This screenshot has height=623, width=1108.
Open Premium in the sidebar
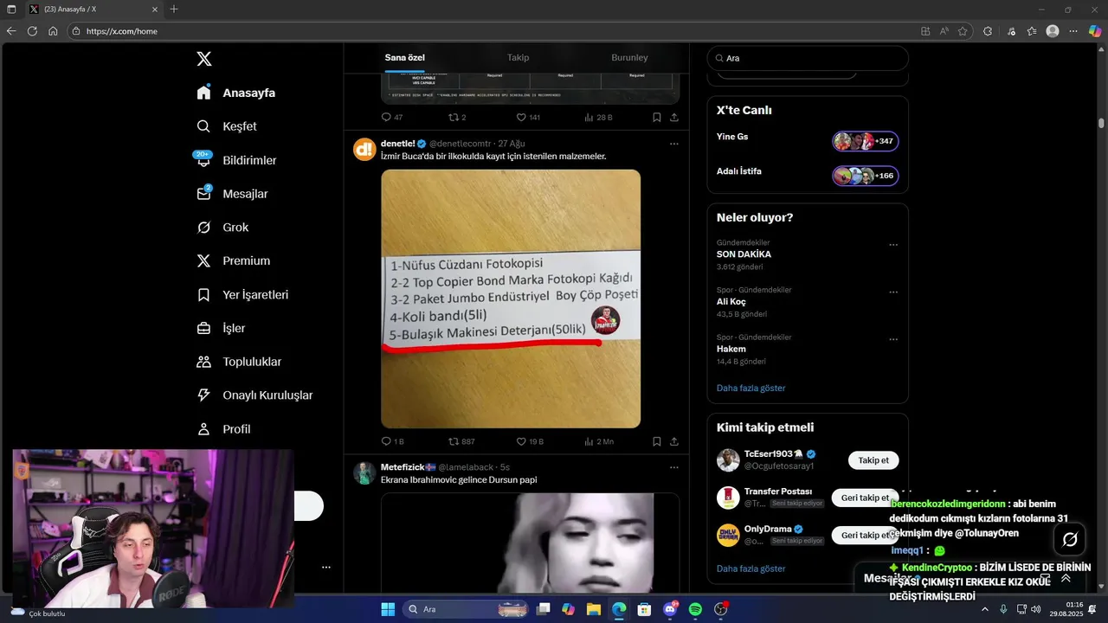pyautogui.click(x=234, y=260)
